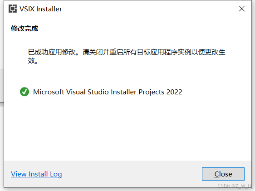This screenshot has width=255, height=191.
Task: Click the bold 修改完成 heading
Action: (25, 29)
